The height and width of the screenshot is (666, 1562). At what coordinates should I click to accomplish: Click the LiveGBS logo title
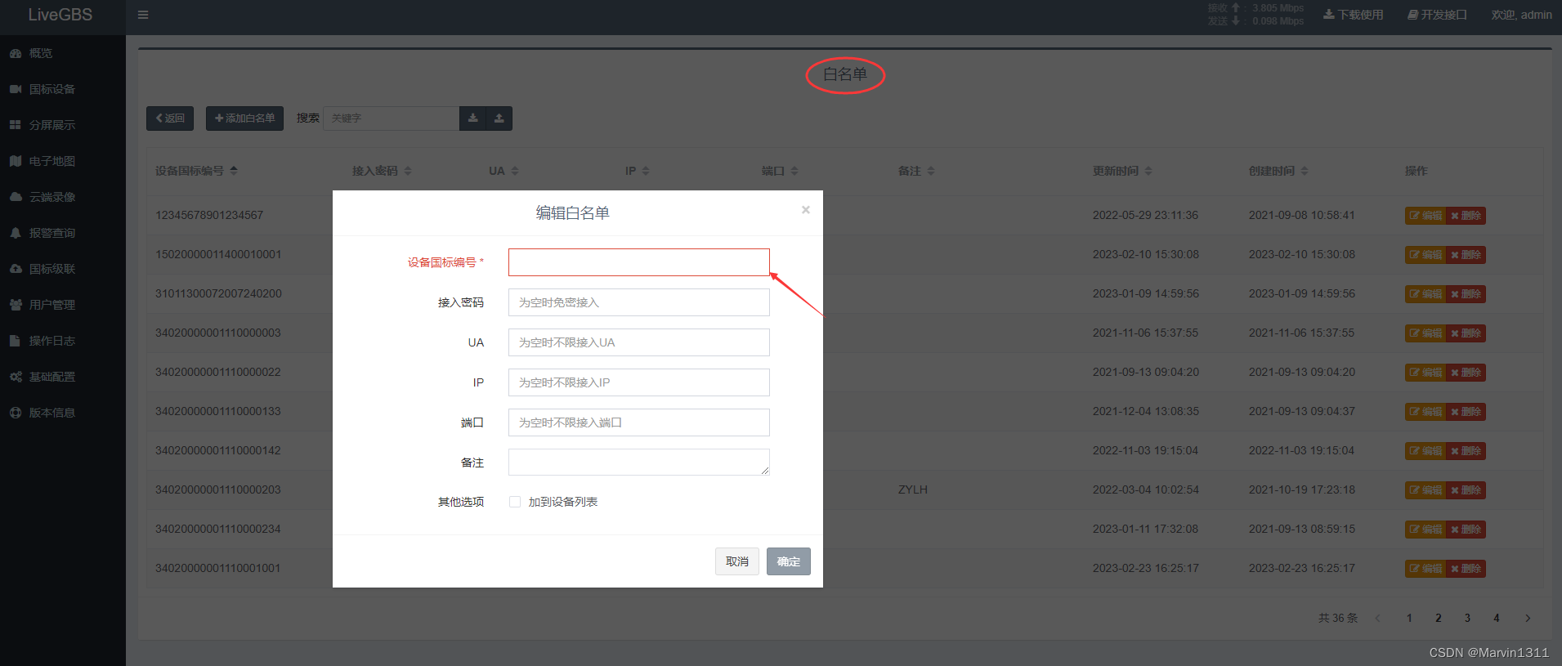pos(60,15)
